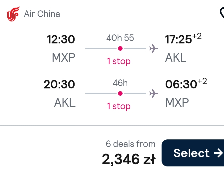This screenshot has height=177, width=224.
Task: Click the Select button
Action: pyautogui.click(x=193, y=153)
